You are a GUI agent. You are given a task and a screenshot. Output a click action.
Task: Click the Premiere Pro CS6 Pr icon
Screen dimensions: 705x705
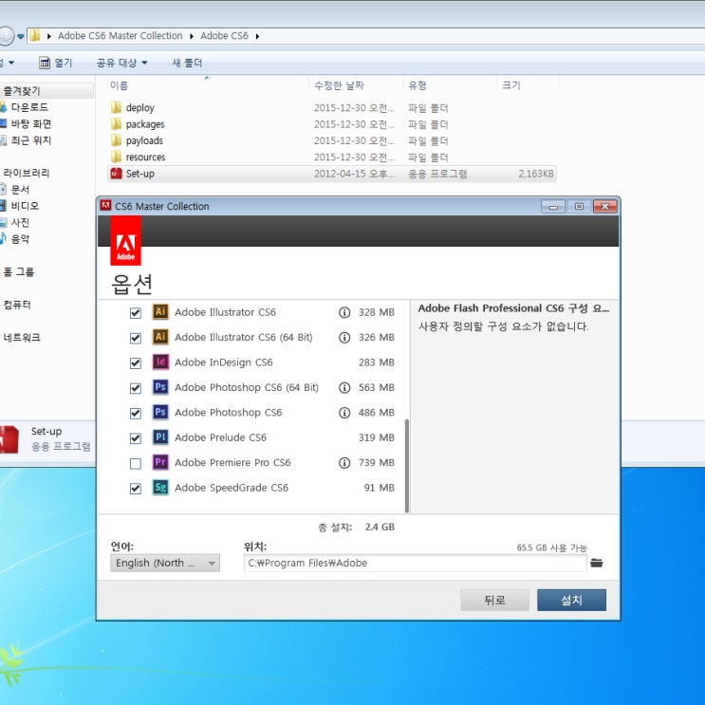pyautogui.click(x=160, y=462)
